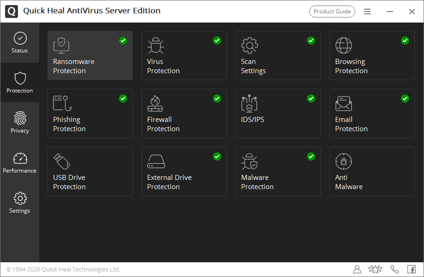Toggle Ransomware Protection green status check
The height and width of the screenshot is (277, 424).
[123, 40]
